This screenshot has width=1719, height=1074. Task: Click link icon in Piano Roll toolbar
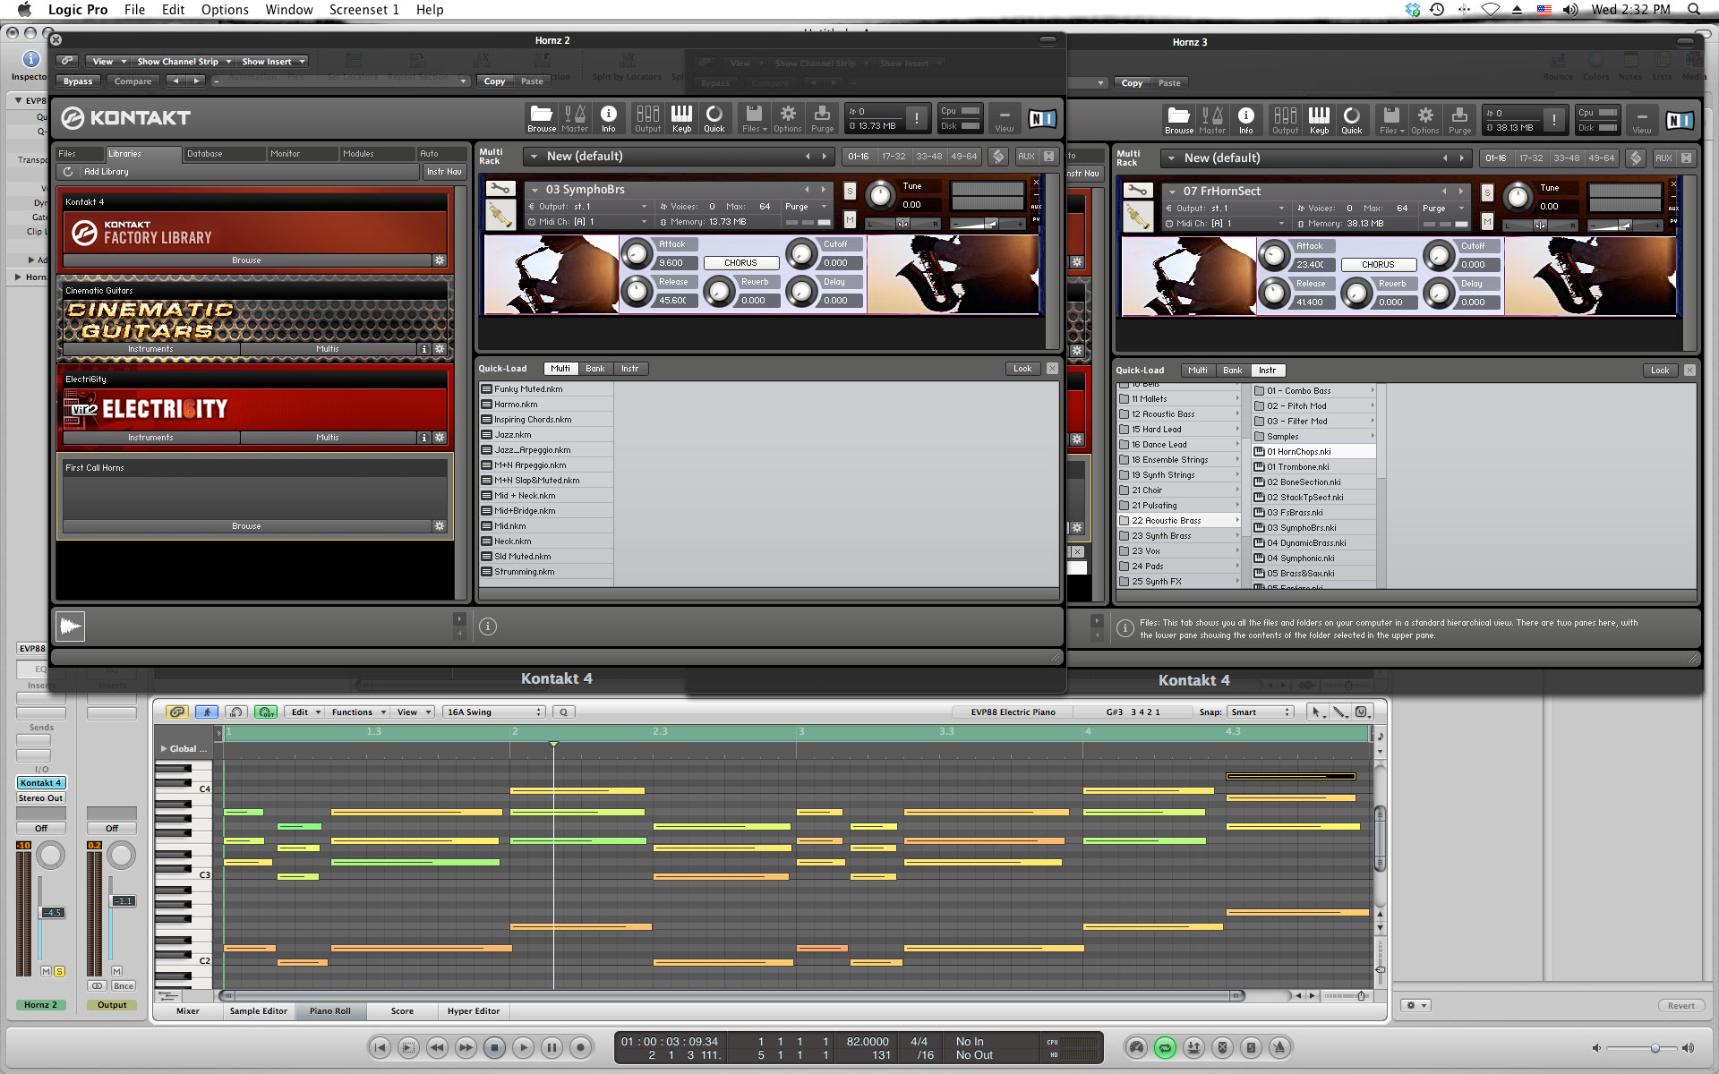coord(177,712)
